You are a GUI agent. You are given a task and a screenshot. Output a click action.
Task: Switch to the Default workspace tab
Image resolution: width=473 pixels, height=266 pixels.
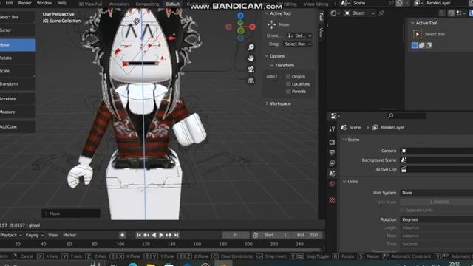(173, 4)
